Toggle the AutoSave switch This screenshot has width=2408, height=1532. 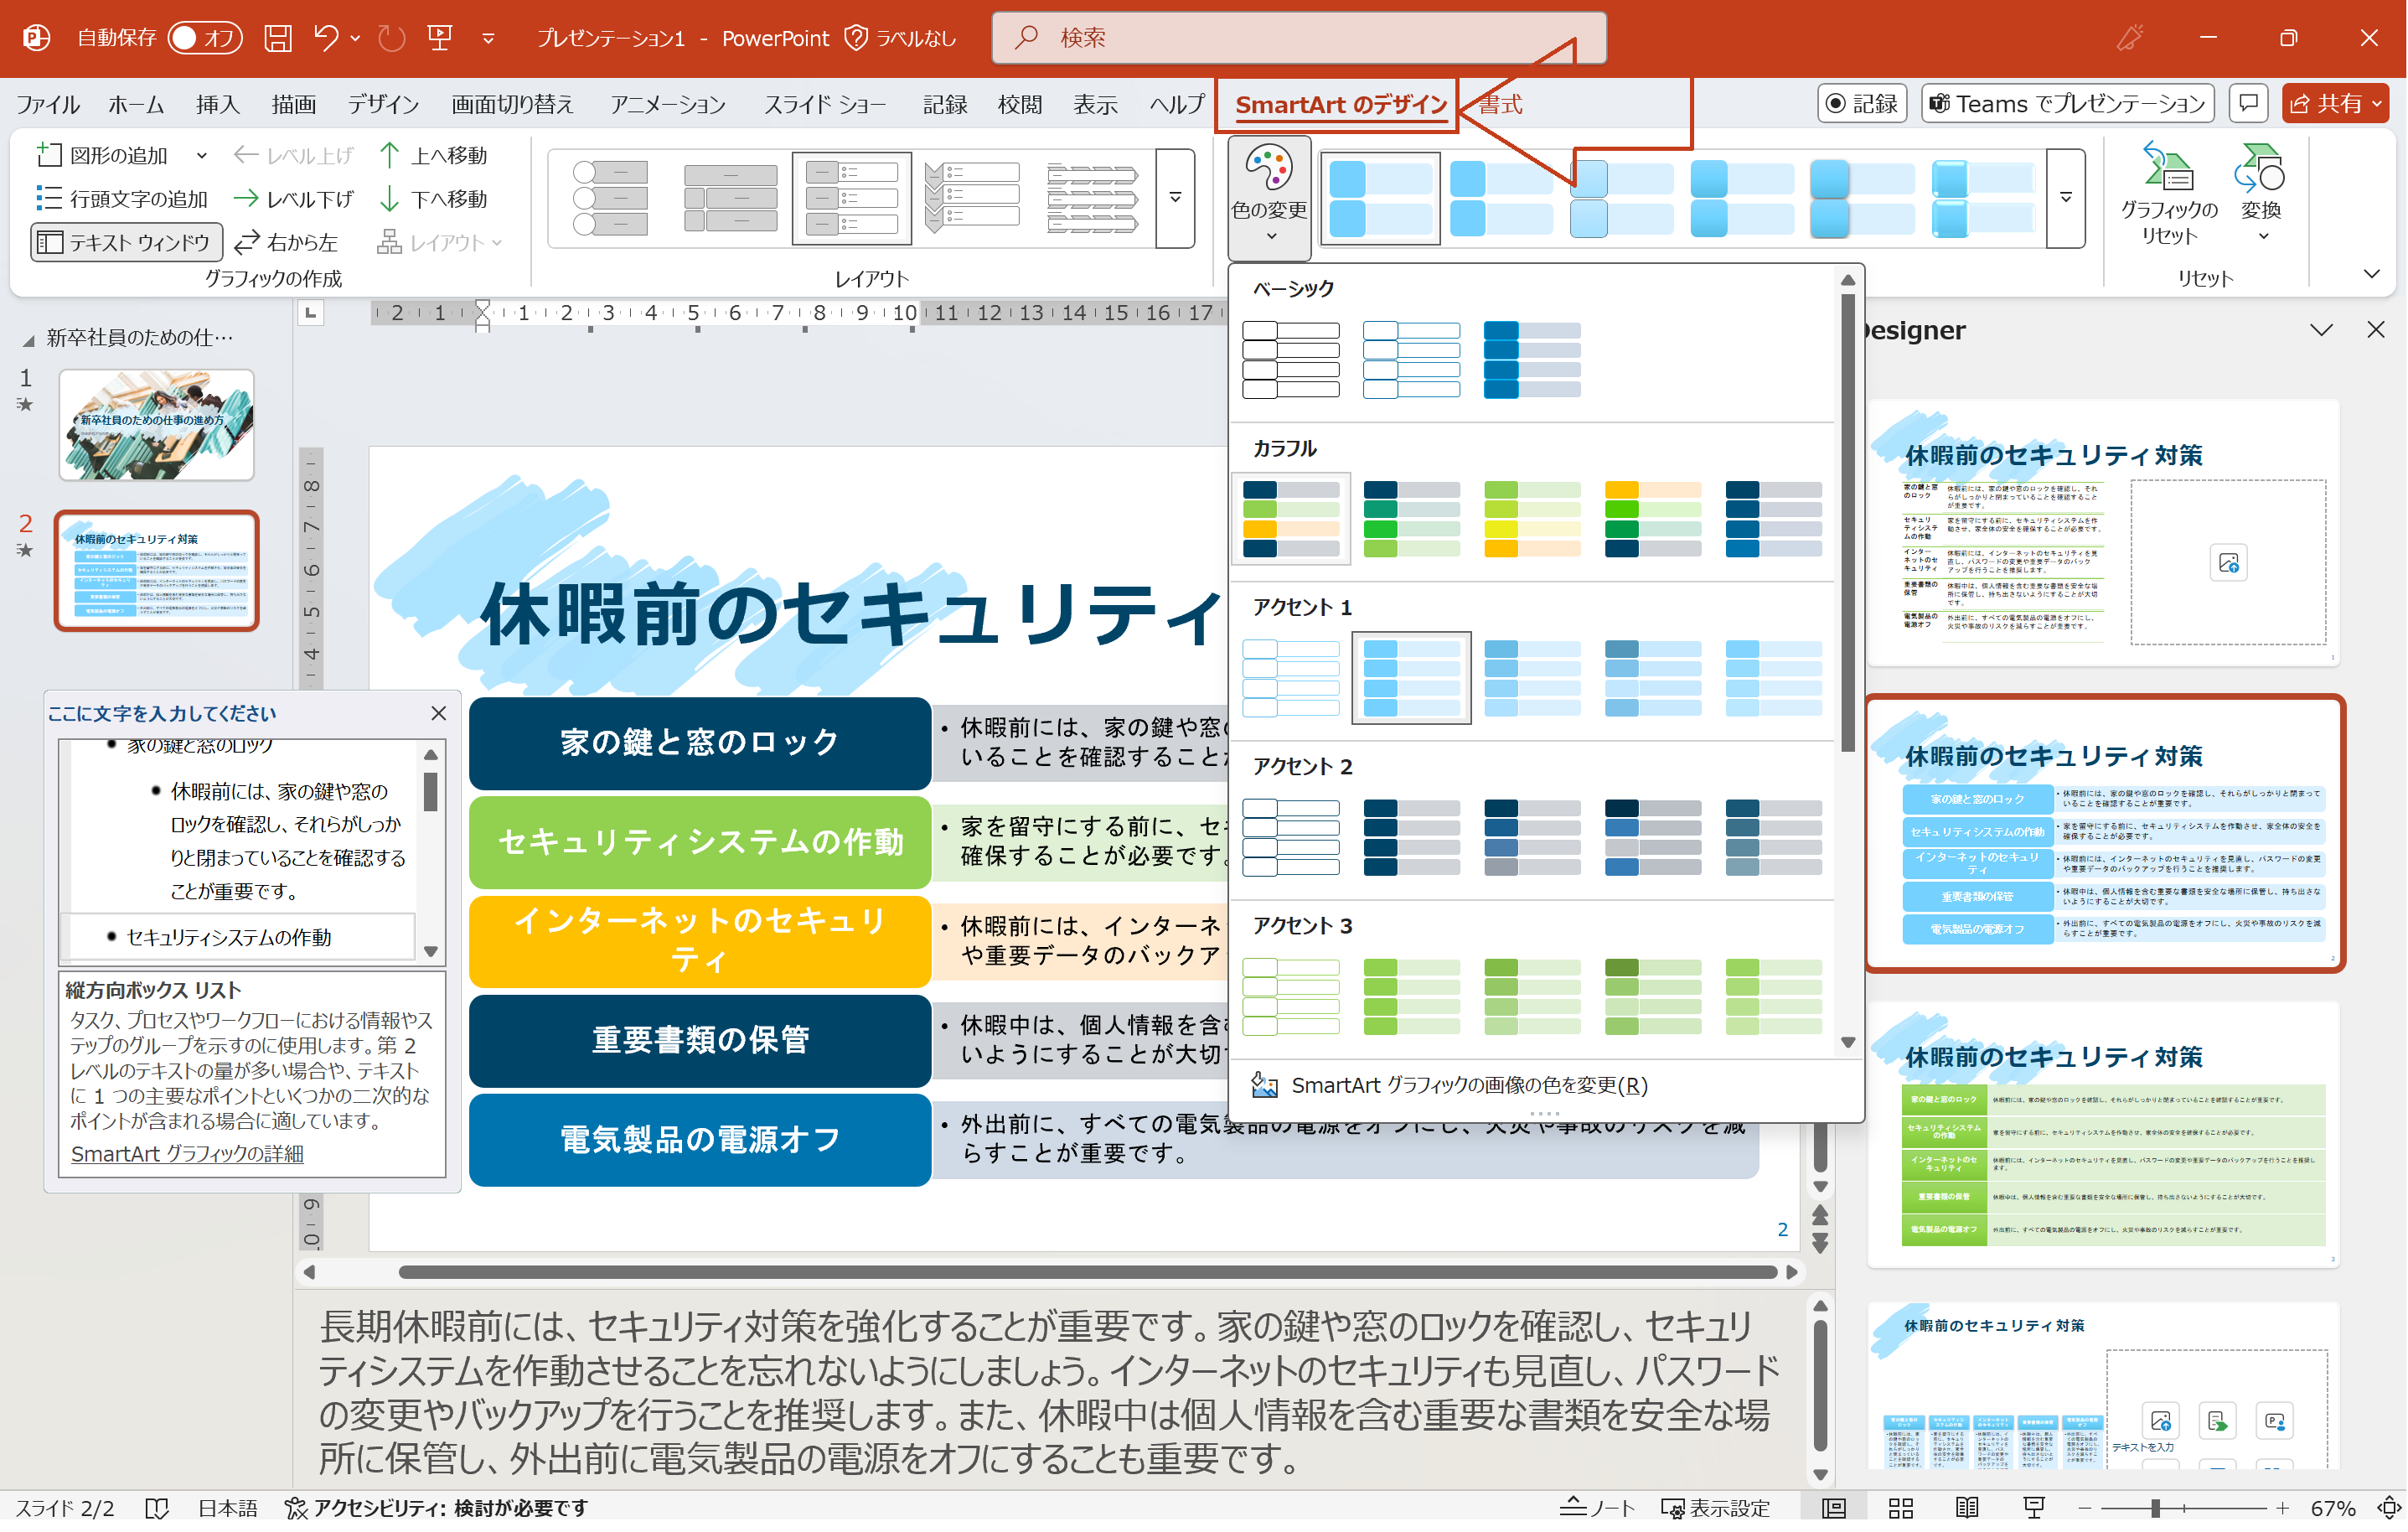pos(205,38)
